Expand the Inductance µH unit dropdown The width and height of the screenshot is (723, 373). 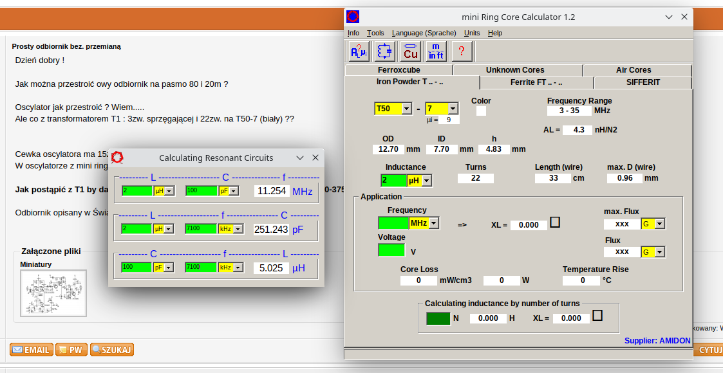coord(426,181)
